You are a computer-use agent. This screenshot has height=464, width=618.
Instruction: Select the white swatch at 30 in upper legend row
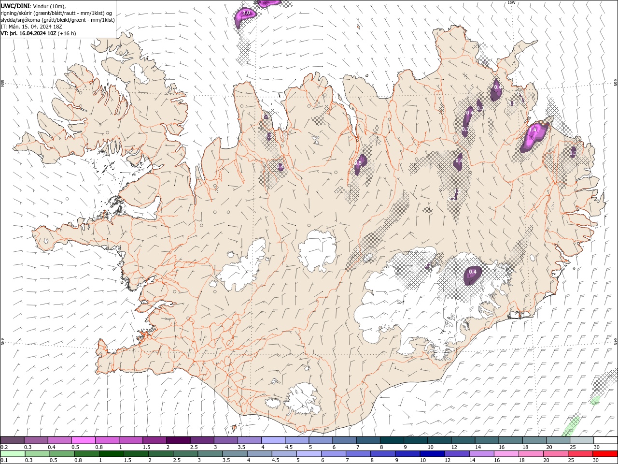pyautogui.click(x=605, y=440)
